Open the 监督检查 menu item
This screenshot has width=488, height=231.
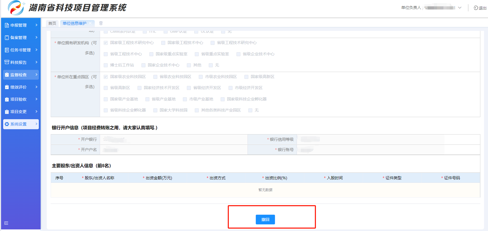click(21, 75)
